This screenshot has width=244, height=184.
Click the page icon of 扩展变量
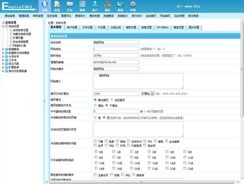coord(11,38)
